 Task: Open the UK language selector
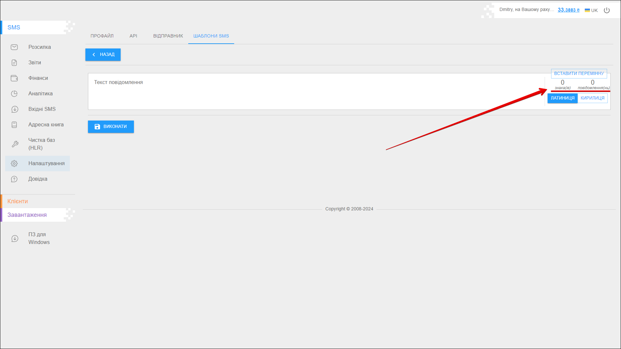(x=591, y=10)
